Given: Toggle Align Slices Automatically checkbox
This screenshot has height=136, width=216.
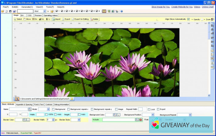Looking at the screenshot, I should tap(188, 19).
